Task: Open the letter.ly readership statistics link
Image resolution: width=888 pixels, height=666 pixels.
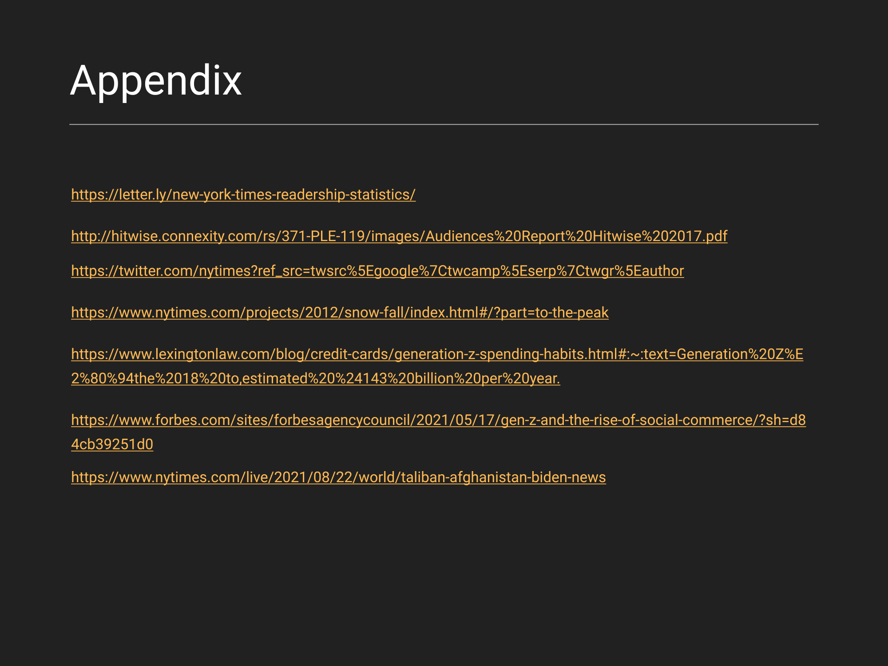Action: [x=243, y=194]
